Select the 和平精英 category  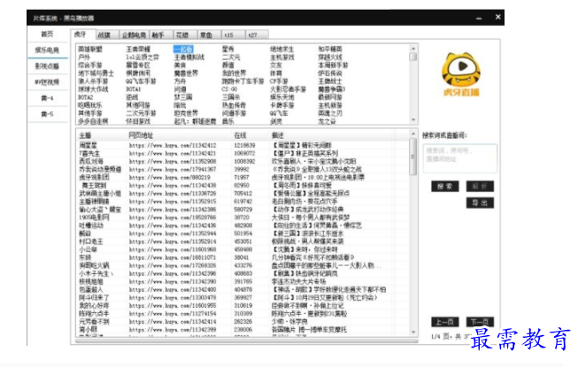pos(330,49)
